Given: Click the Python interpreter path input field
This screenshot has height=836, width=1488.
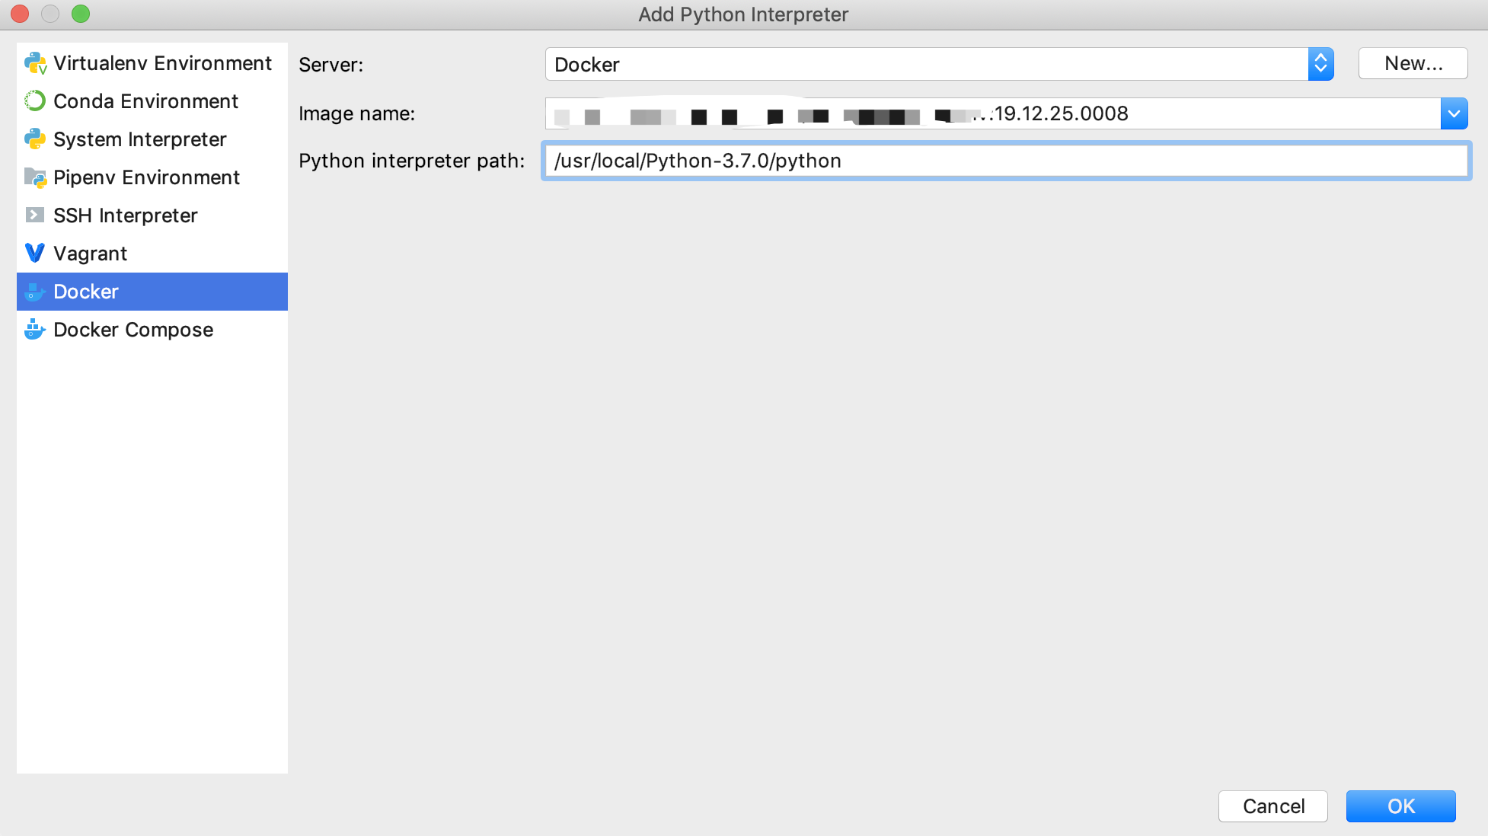Looking at the screenshot, I should pyautogui.click(x=1006, y=159).
